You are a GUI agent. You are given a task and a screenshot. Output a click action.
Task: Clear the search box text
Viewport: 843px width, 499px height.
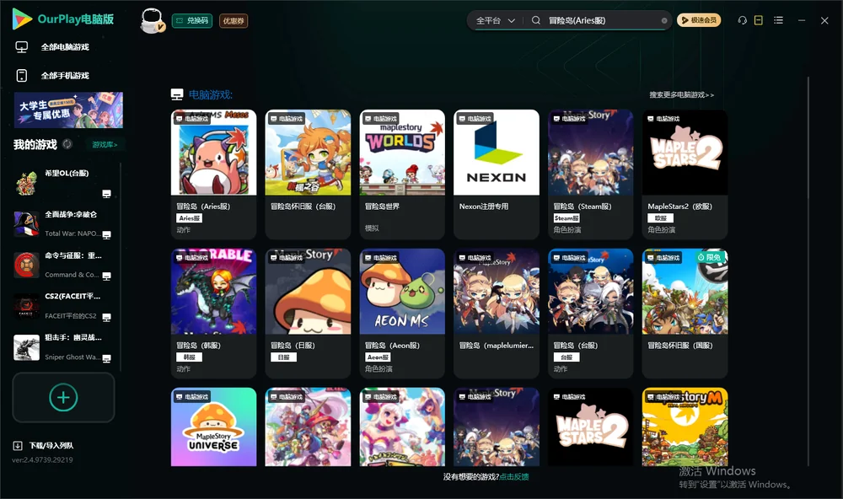coord(664,20)
